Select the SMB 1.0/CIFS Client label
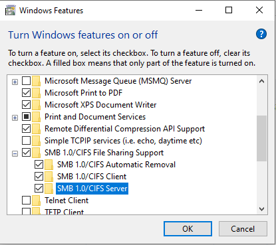Screen dimensions: 276x245 tap(92, 177)
